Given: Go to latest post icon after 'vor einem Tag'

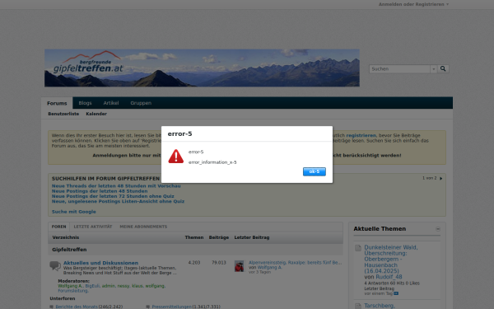Looking at the screenshot, I should pyautogui.click(x=396, y=293).
